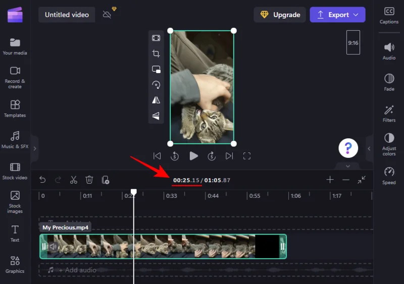This screenshot has width=404, height=284.
Task: Open the Audio settings panel
Action: [389, 51]
